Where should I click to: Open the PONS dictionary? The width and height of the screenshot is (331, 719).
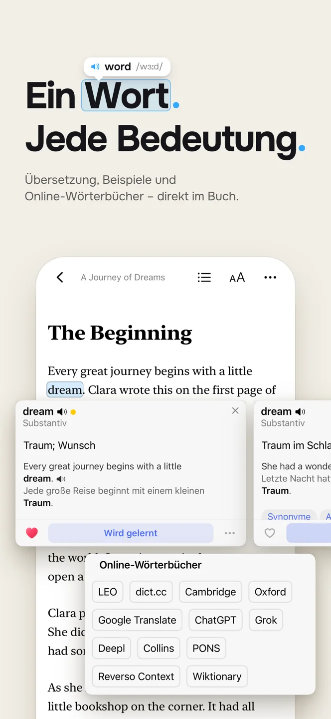click(206, 648)
